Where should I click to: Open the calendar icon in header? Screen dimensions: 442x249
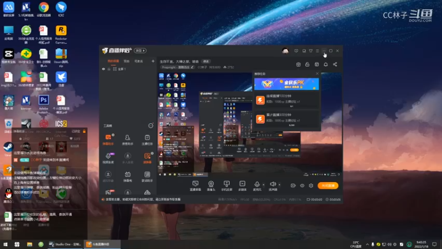click(317, 64)
